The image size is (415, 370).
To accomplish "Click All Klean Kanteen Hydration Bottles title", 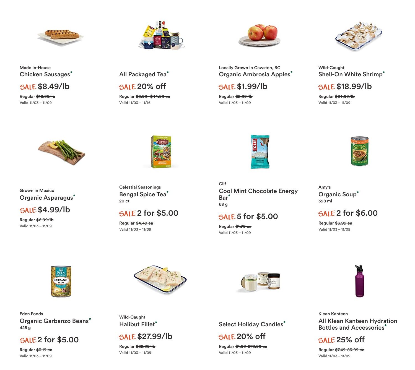I will (x=358, y=324).
